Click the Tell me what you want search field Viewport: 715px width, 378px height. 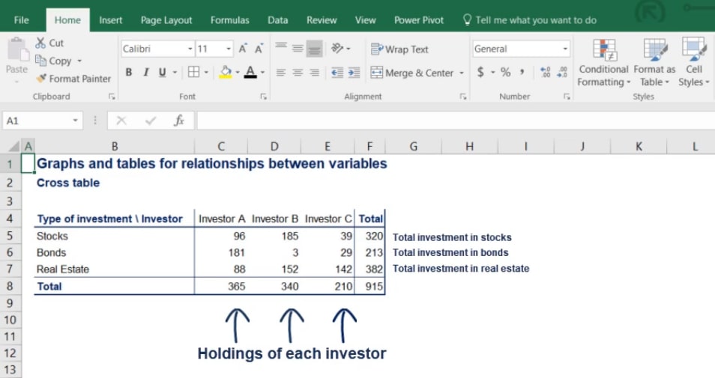[x=535, y=20]
